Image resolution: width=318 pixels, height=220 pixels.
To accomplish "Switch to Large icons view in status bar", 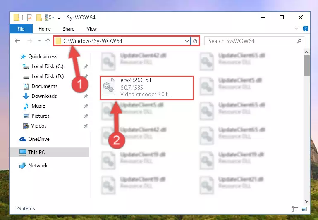I will (304, 209).
